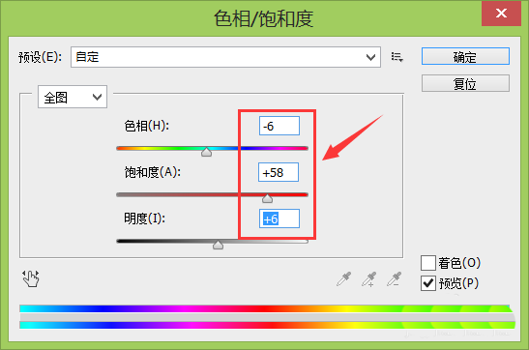
Task: Click the 色相(H): label
Action: (x=146, y=126)
